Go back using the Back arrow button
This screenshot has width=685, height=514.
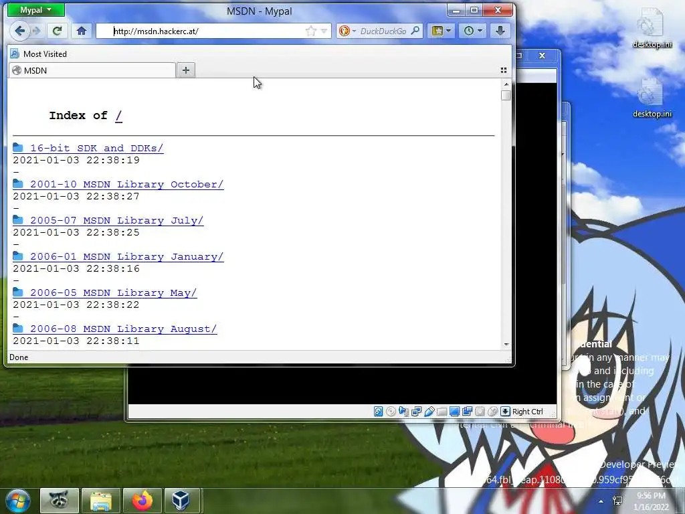pyautogui.click(x=19, y=31)
